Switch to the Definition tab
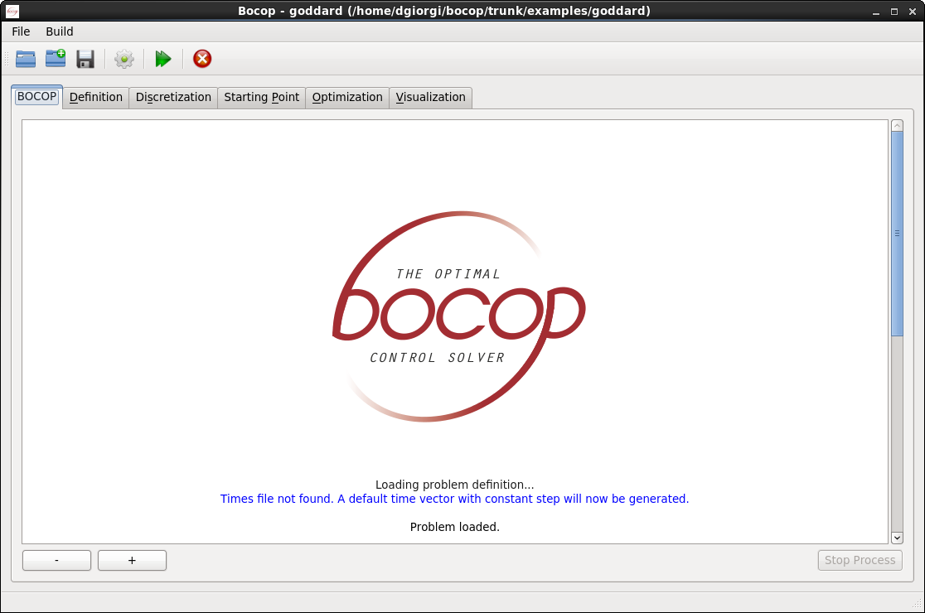 point(96,97)
